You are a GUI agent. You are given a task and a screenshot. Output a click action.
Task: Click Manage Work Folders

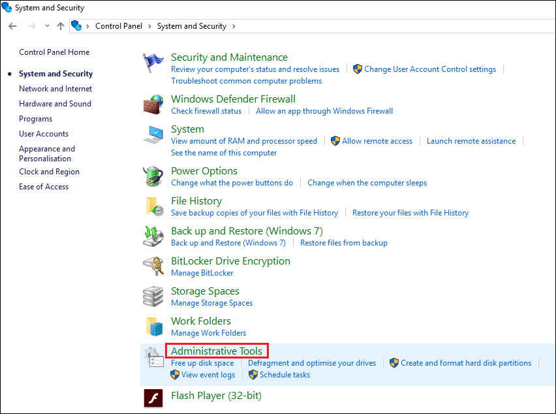coord(208,333)
